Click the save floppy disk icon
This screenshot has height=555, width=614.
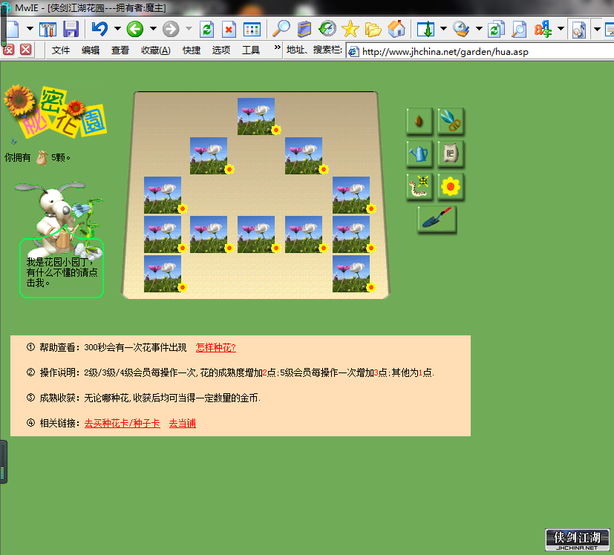[x=71, y=29]
